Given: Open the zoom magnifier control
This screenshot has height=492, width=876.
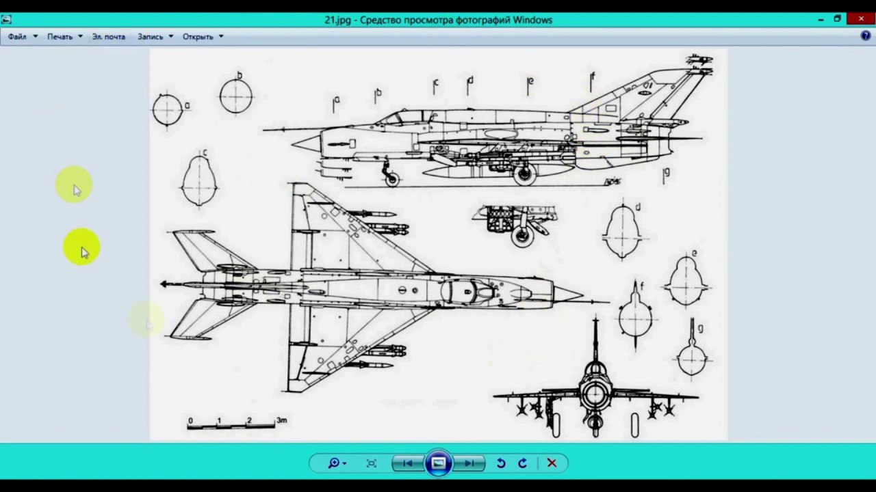Looking at the screenshot, I should (x=336, y=463).
